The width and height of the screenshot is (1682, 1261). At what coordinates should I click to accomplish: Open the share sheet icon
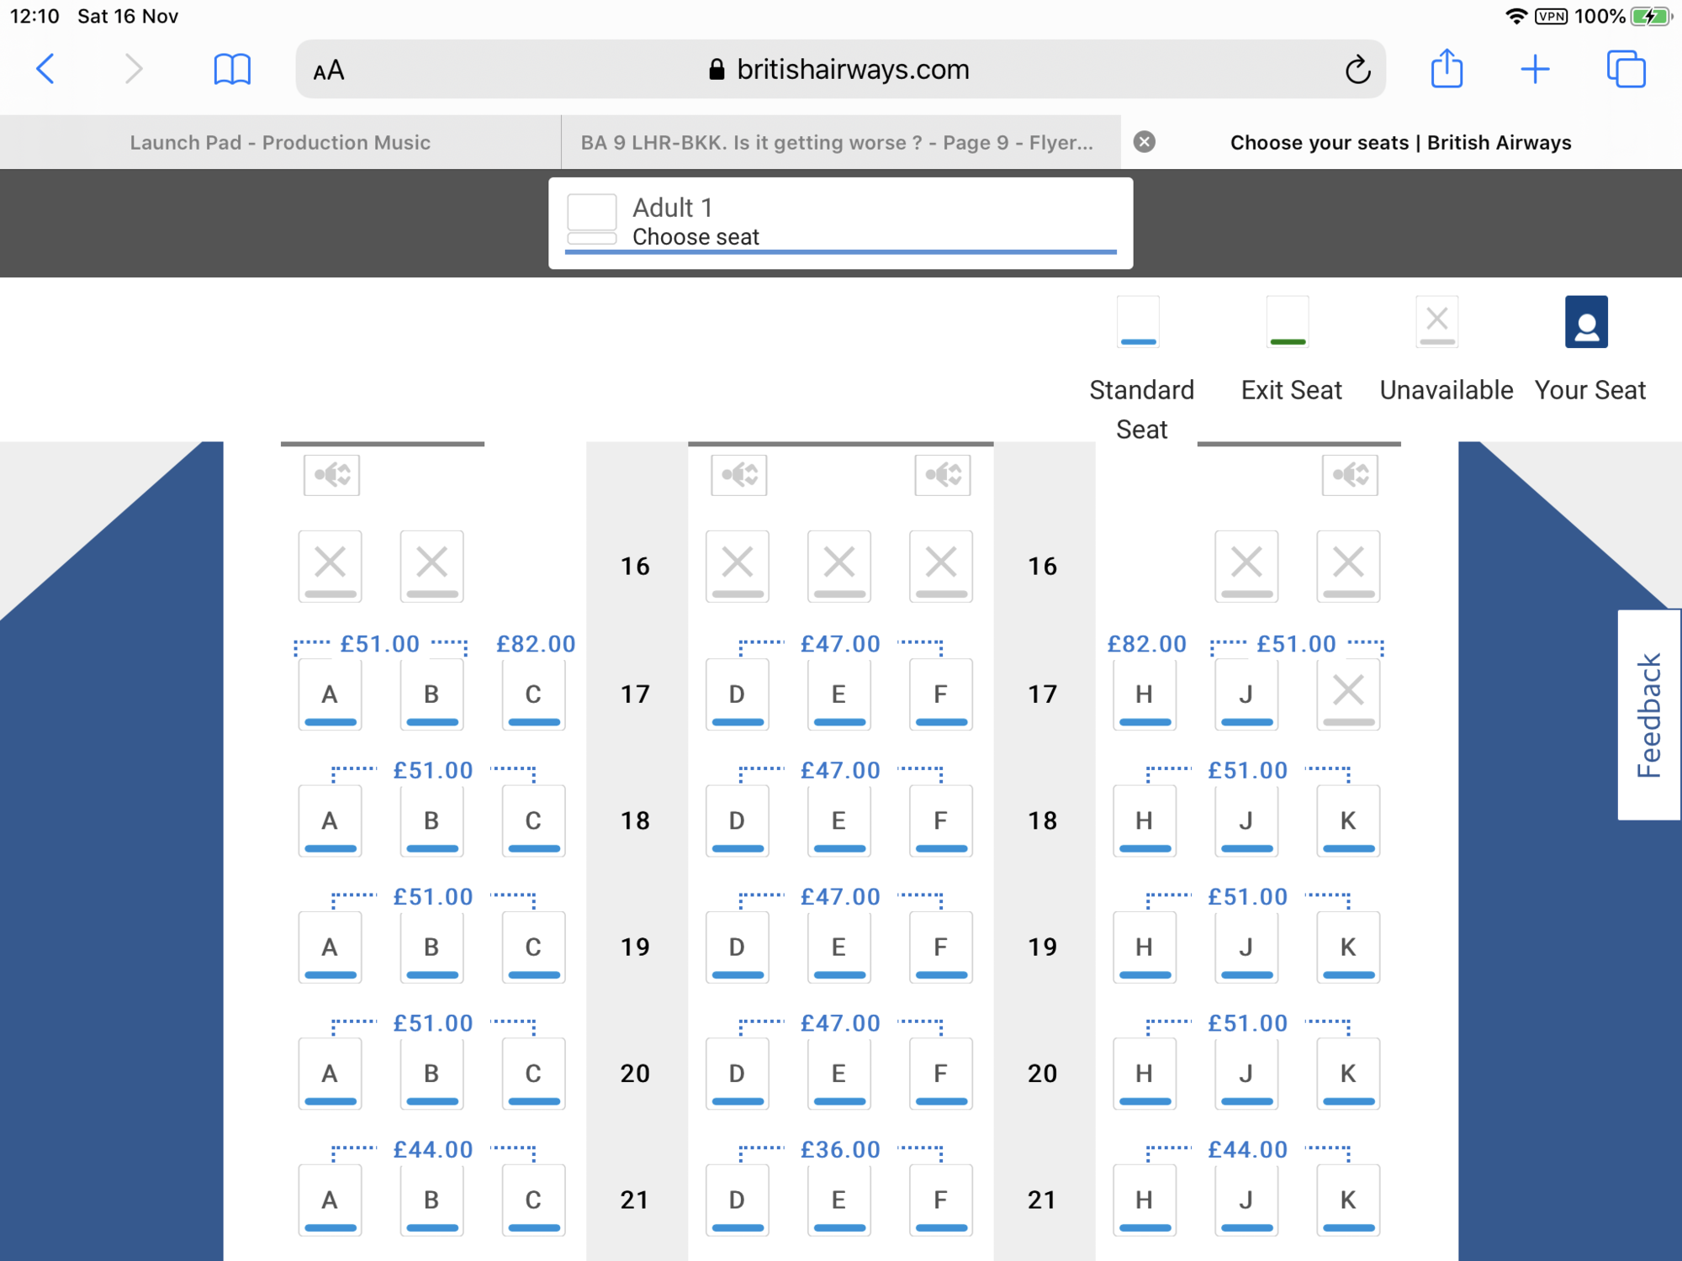click(x=1447, y=68)
